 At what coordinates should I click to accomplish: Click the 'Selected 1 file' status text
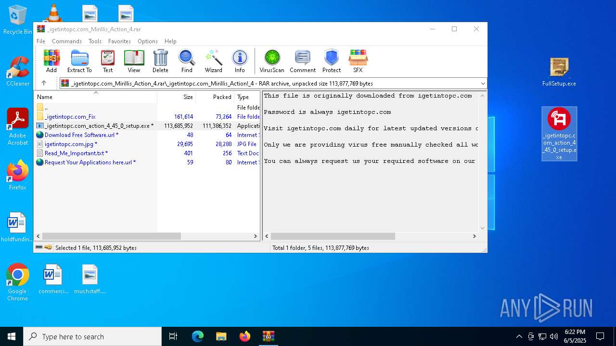tap(96, 248)
